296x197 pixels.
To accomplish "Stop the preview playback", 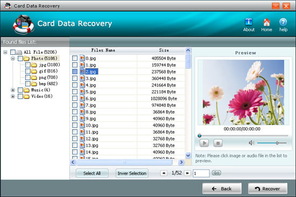I will click(x=218, y=143).
